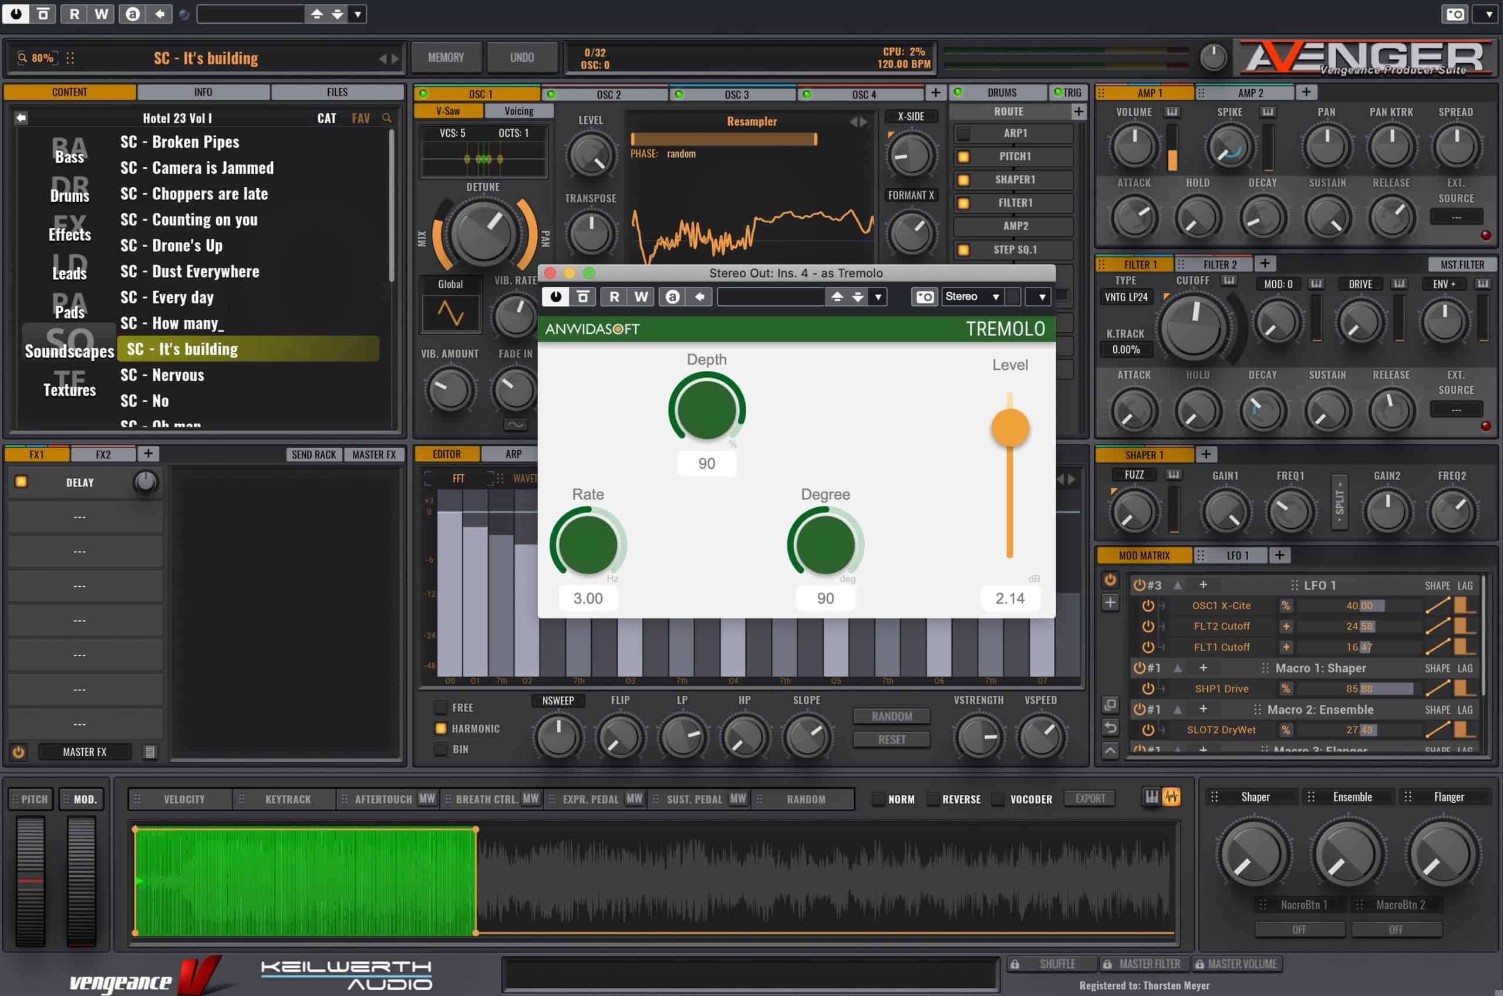The width and height of the screenshot is (1503, 996).
Task: Click the orange Level slider handle in the Tremolo window
Action: [1010, 427]
